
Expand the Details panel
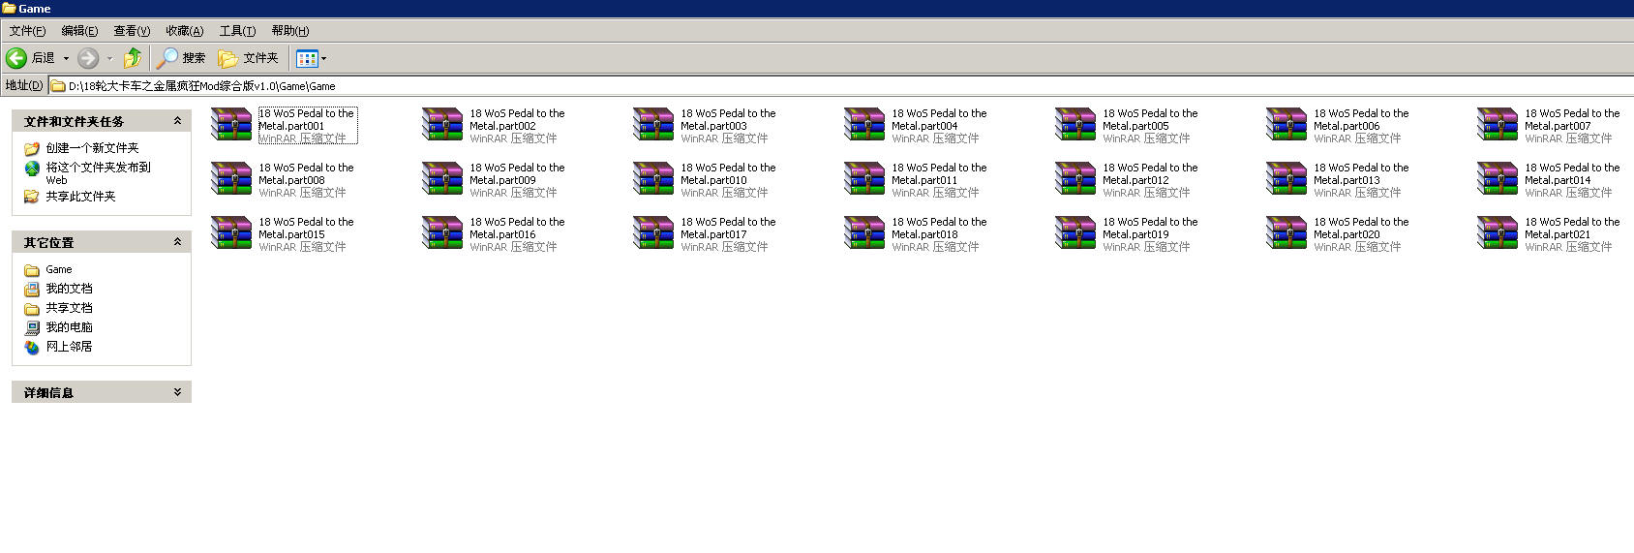click(x=177, y=392)
